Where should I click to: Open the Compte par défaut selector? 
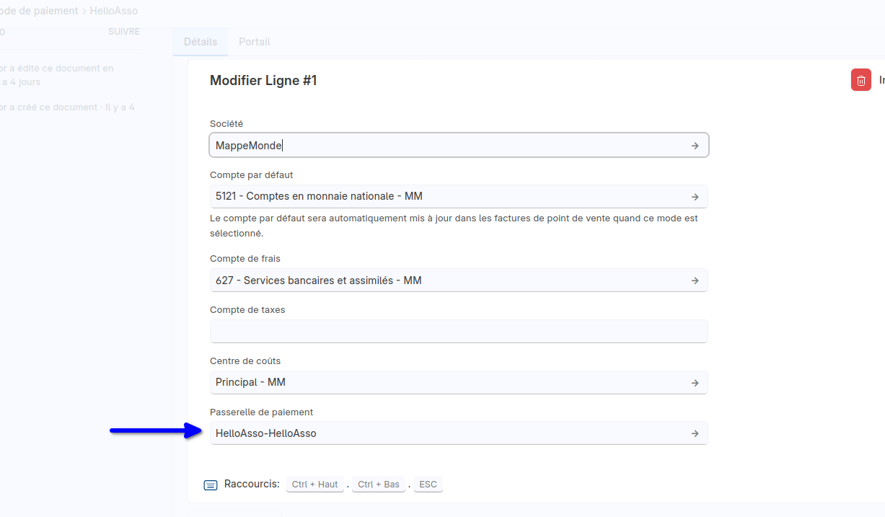tap(447, 196)
